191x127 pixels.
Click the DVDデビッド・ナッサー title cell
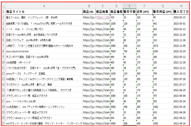44,123
